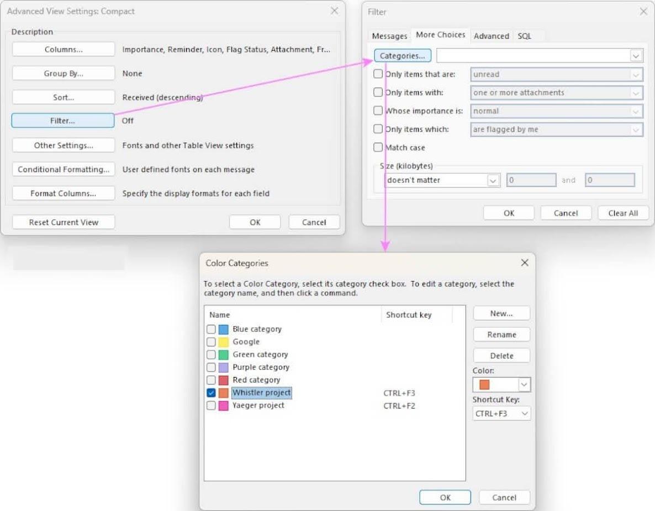This screenshot has width=655, height=511.
Task: Toggle the Match case checkbox
Action: click(x=378, y=147)
